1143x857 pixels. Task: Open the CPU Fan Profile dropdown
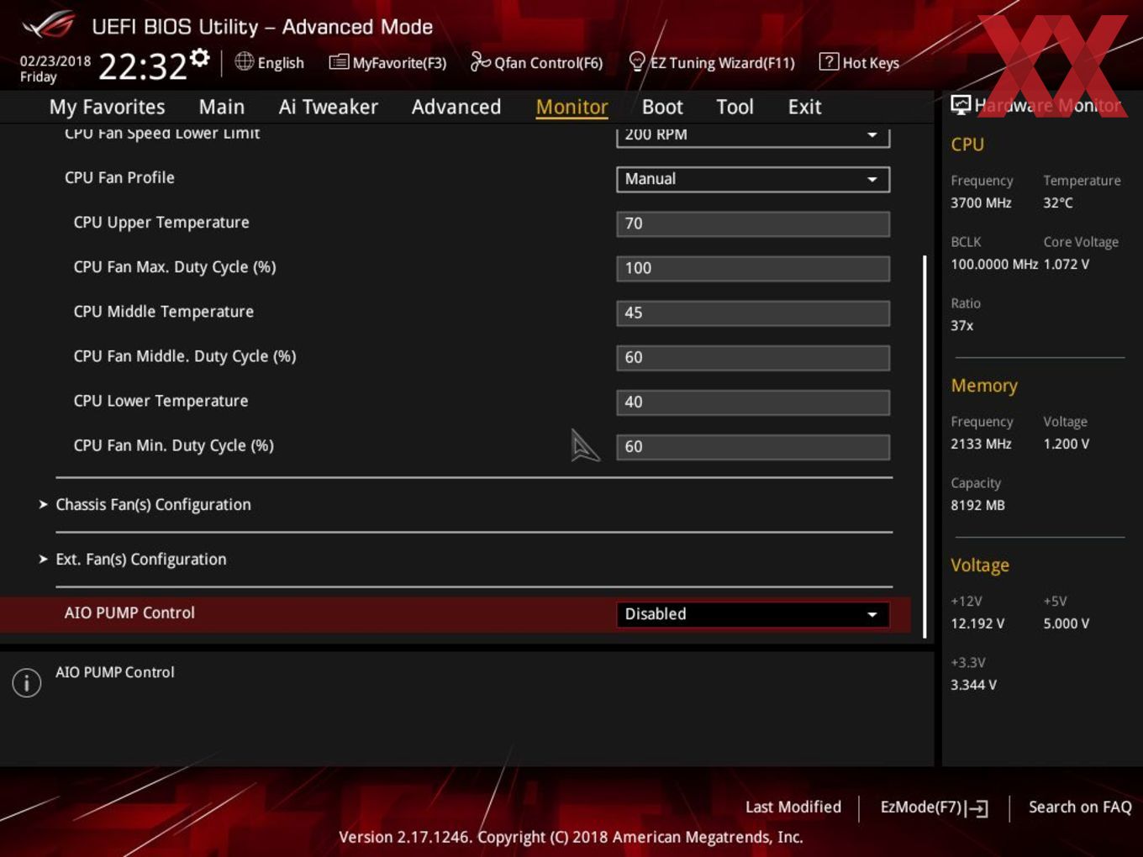tap(753, 179)
